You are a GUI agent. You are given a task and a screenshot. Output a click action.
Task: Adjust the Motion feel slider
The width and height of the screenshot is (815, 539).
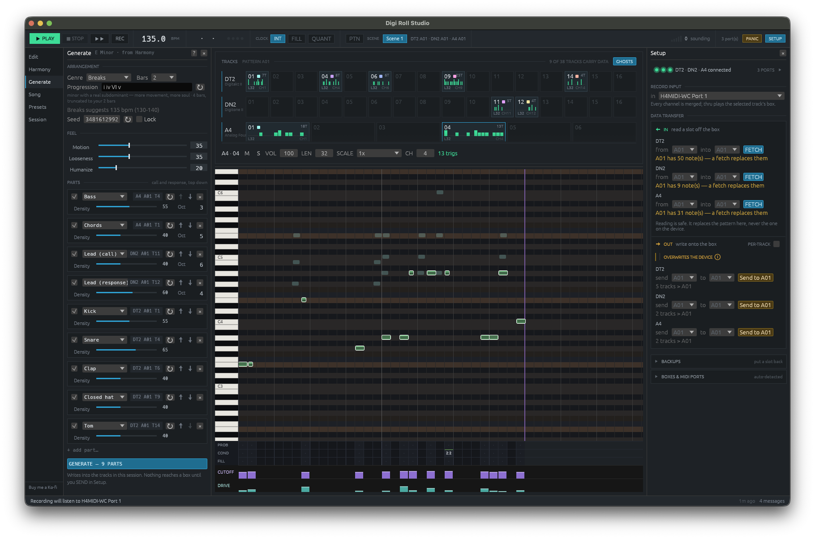point(142,145)
